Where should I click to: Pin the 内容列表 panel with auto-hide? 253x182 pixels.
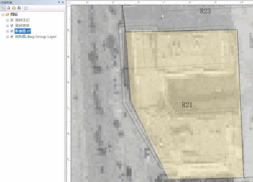59,2
